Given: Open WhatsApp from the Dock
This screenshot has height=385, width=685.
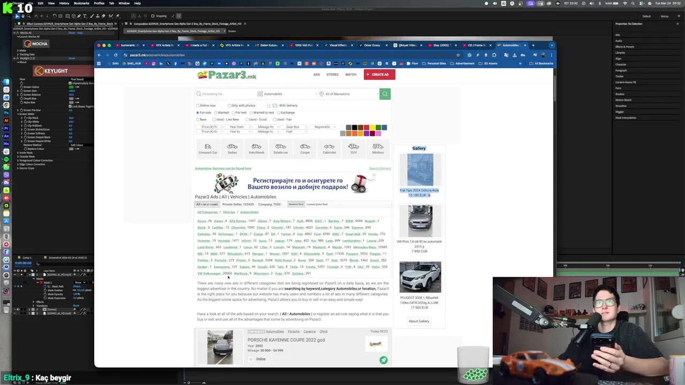Looking at the screenshot, I should 6,167.
